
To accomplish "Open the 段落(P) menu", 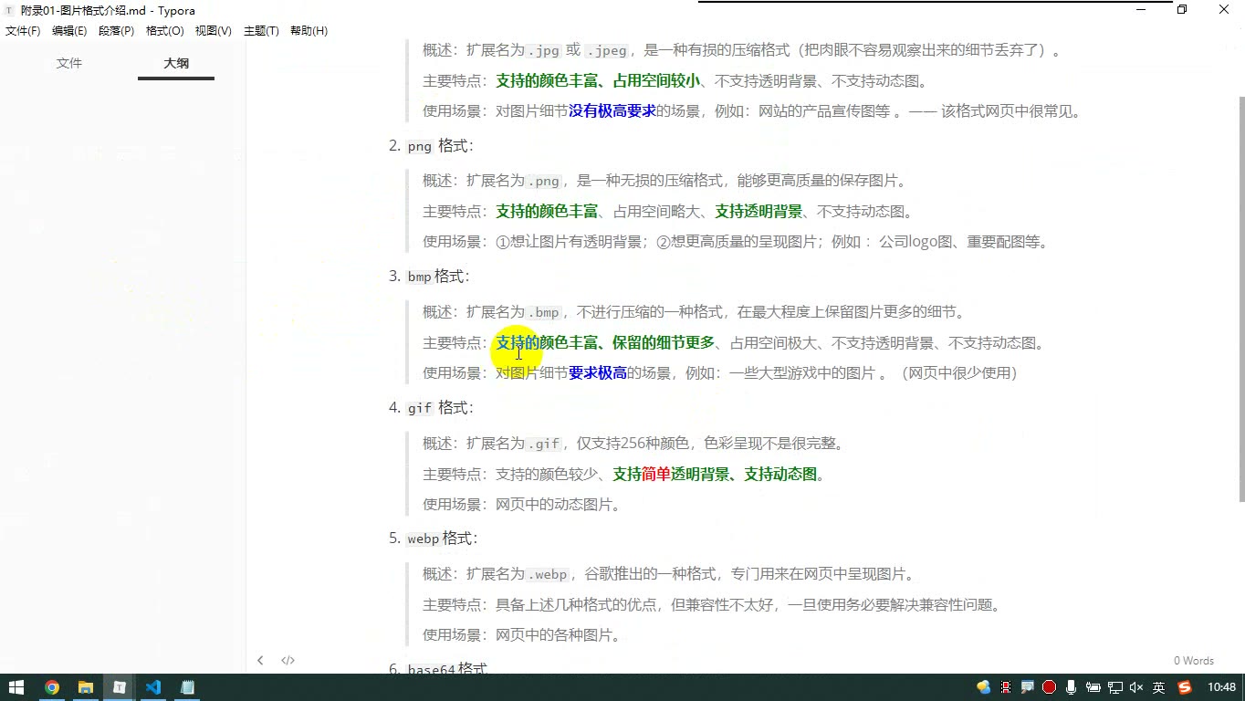I will click(117, 31).
